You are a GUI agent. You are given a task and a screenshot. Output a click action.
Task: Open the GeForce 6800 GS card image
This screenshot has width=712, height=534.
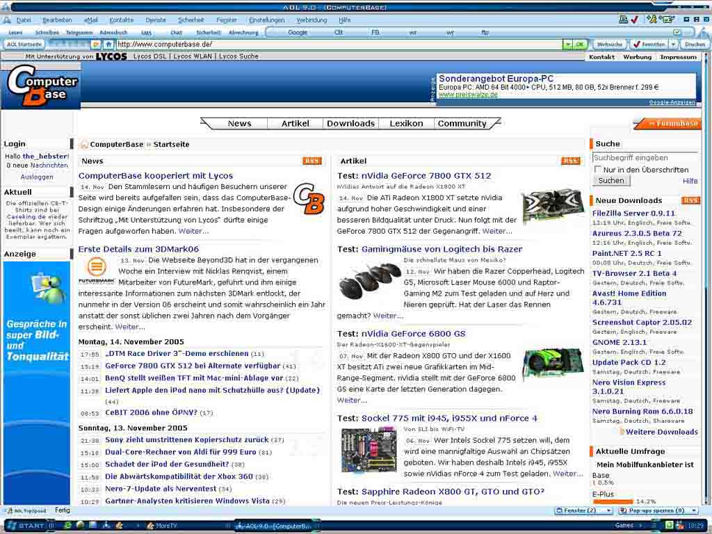(x=553, y=365)
